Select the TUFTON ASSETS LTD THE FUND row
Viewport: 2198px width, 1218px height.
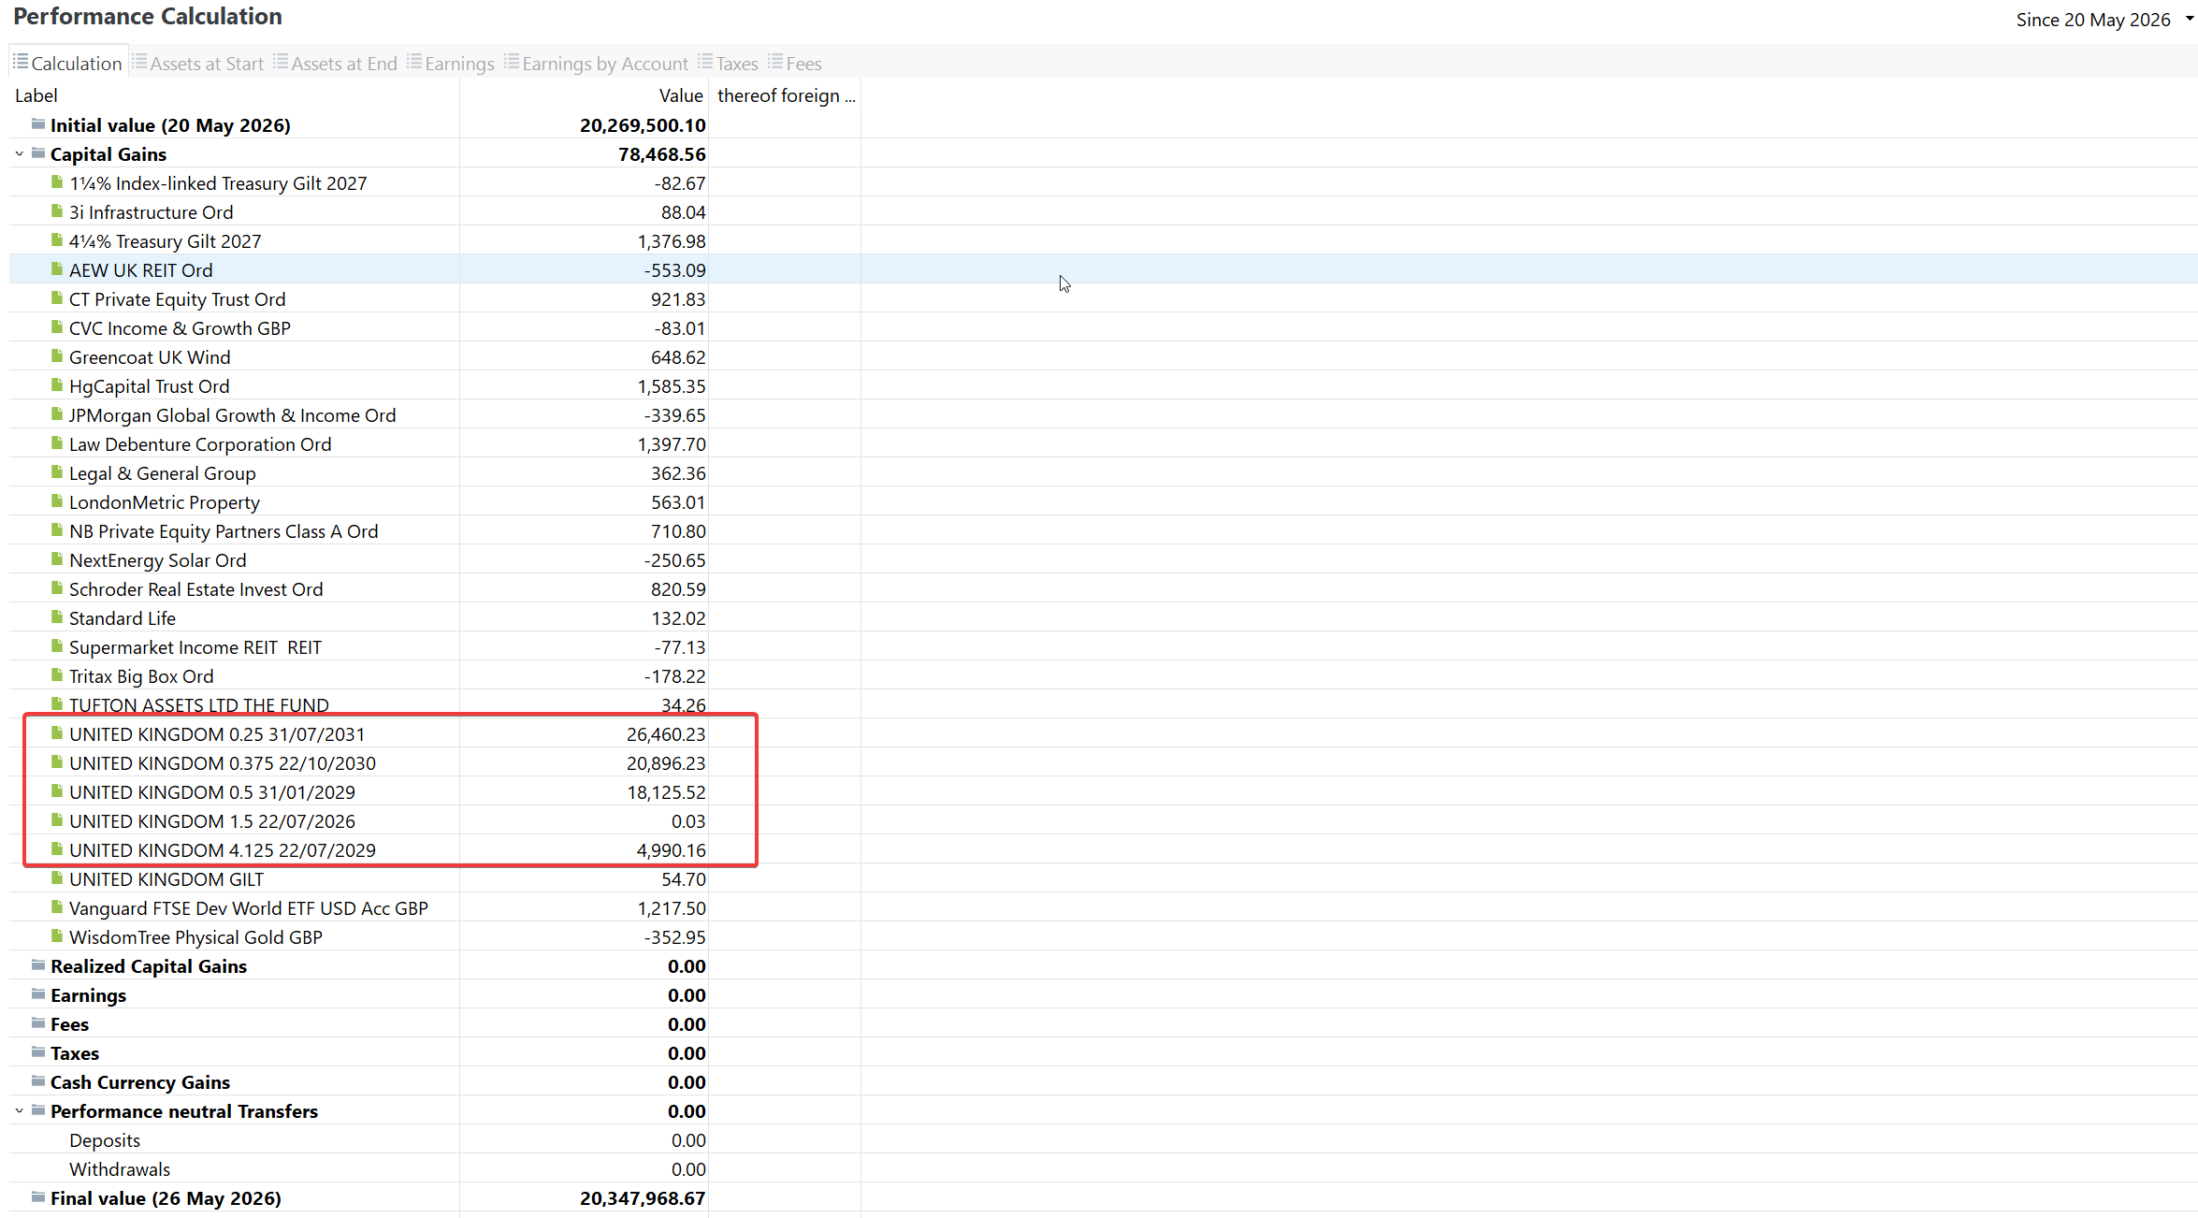pos(1103,704)
